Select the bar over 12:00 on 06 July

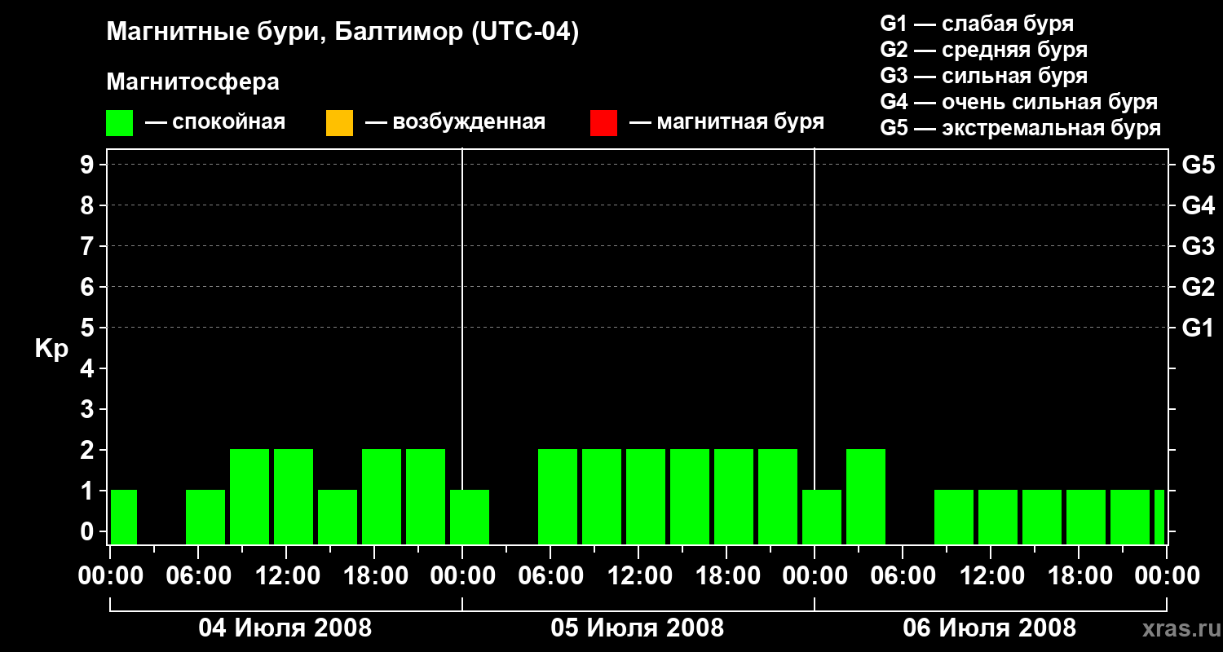pos(998,517)
